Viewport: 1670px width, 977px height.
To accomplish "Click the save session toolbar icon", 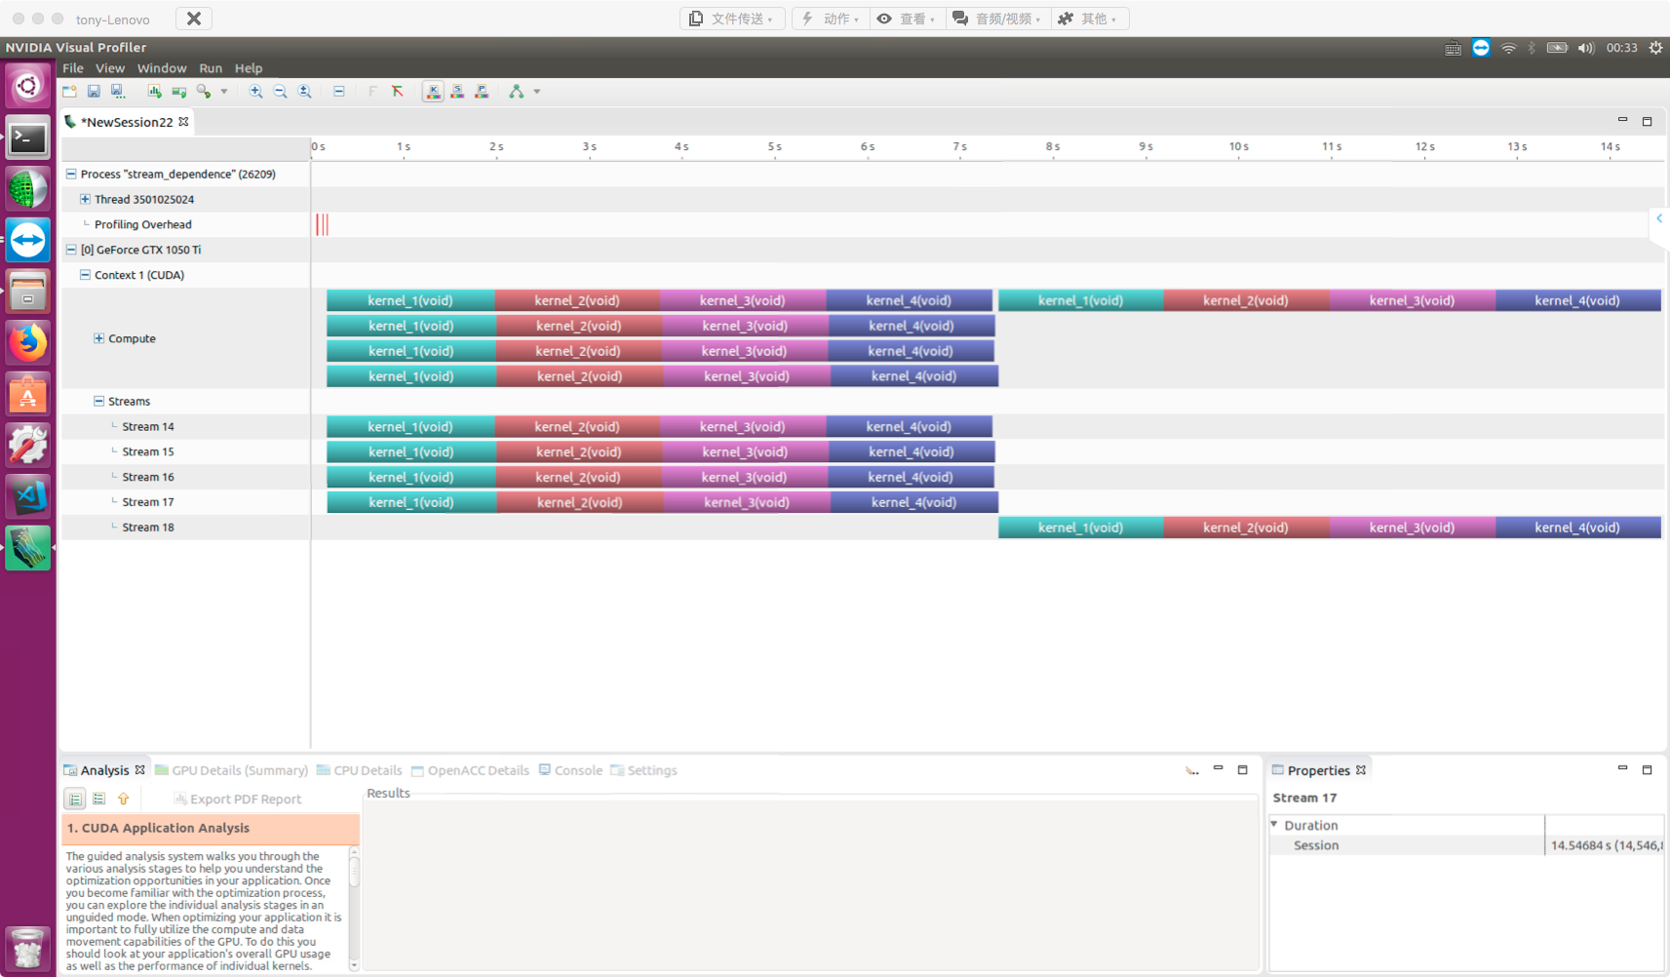I will (94, 92).
